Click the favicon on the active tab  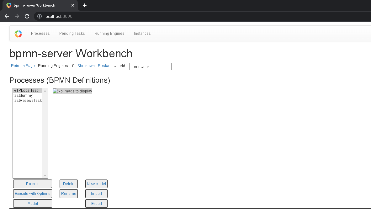tap(9, 5)
